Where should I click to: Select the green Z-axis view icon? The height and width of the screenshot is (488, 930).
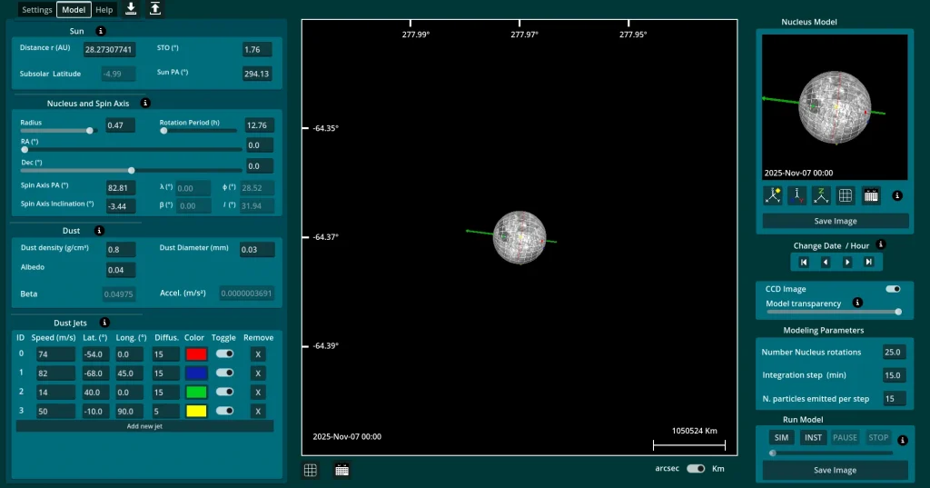822,194
